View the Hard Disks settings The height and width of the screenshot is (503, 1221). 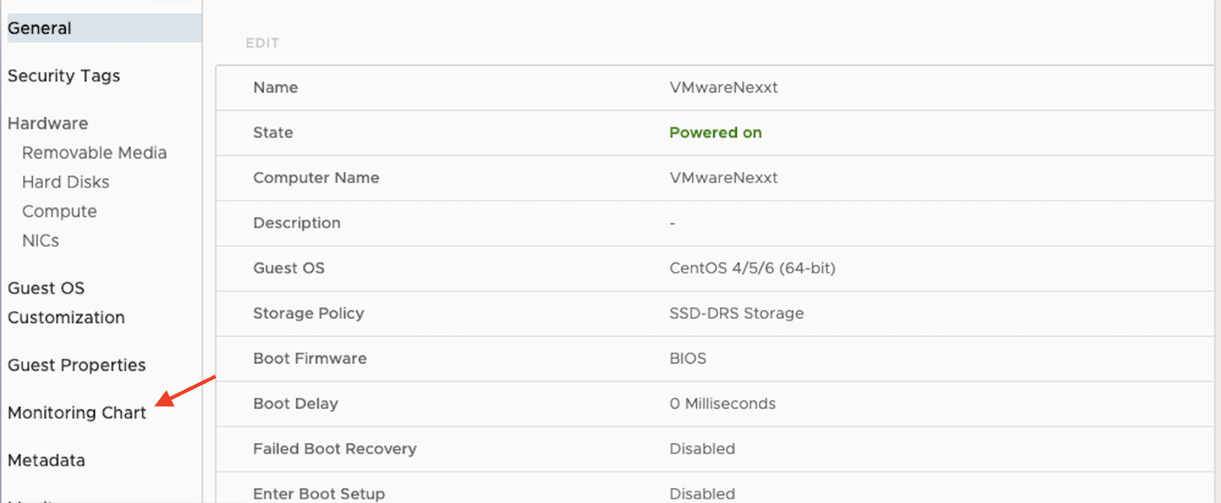pyautogui.click(x=66, y=181)
